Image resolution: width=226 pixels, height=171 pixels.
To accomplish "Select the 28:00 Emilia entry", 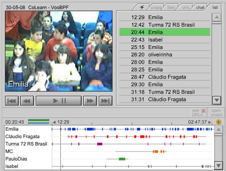I will tap(165, 62).
